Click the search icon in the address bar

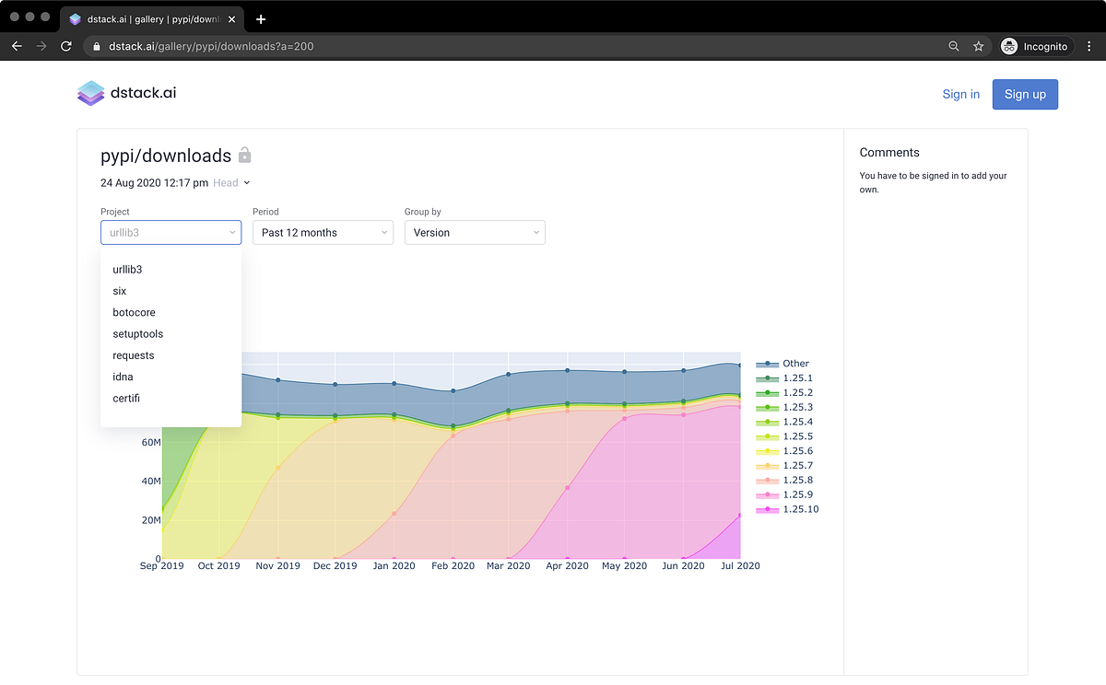pos(952,46)
